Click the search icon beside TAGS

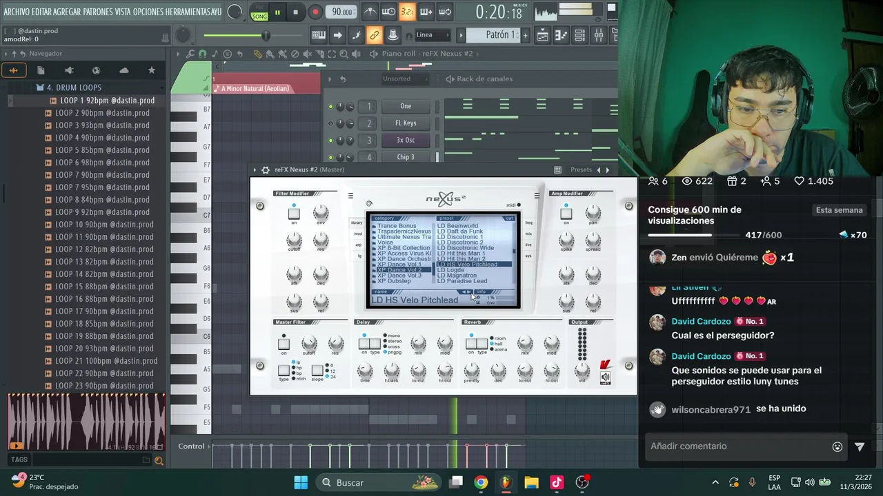pos(159,460)
